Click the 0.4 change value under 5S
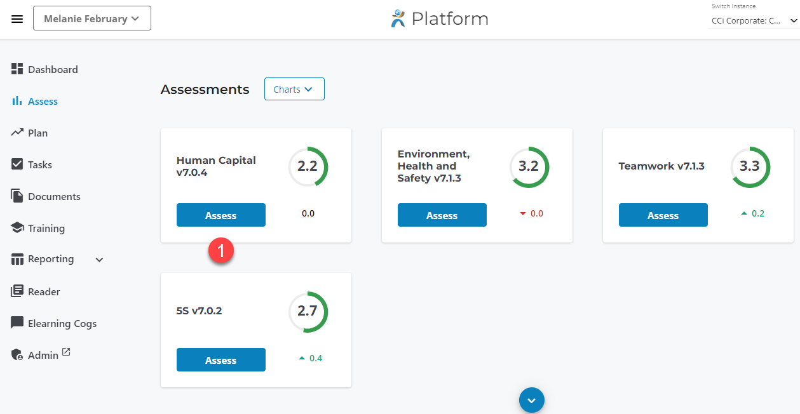Image resolution: width=800 pixels, height=414 pixels. click(316, 358)
